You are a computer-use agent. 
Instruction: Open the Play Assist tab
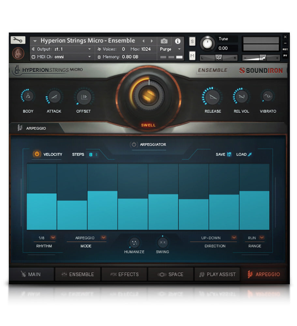[x=217, y=274]
